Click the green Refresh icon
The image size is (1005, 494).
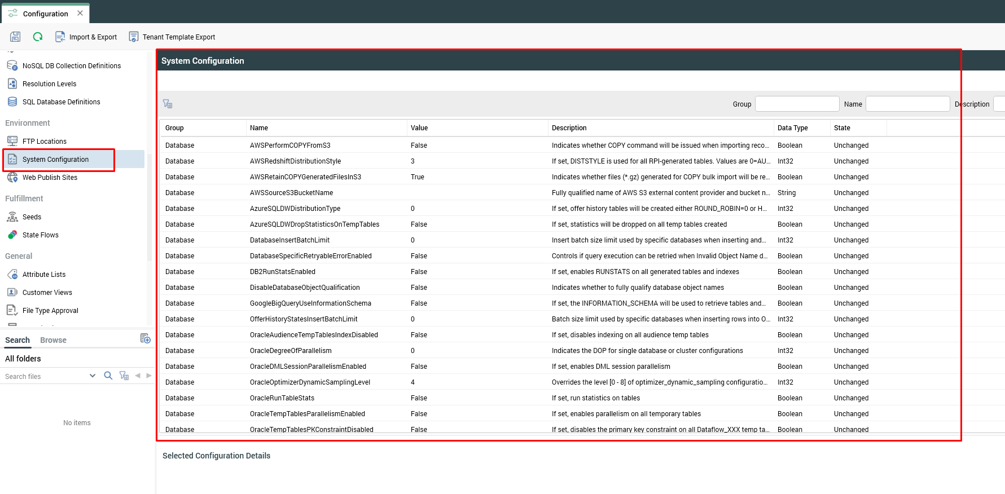point(38,37)
